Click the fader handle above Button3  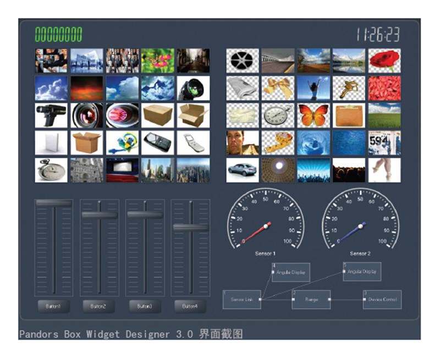click(145, 215)
